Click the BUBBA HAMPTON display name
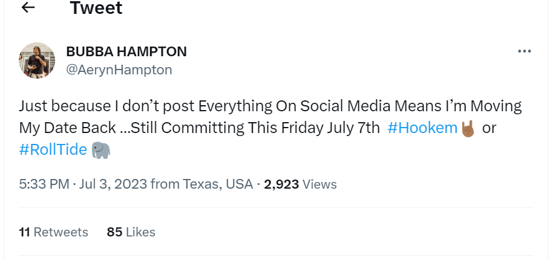The width and height of the screenshot is (553, 260). (x=126, y=51)
